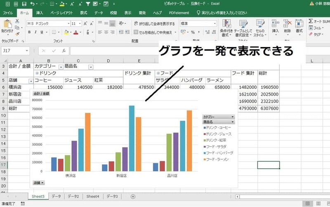The width and height of the screenshot is (330, 207).
Task: Open 条件付き書式 conditional formatting
Action: [226, 28]
